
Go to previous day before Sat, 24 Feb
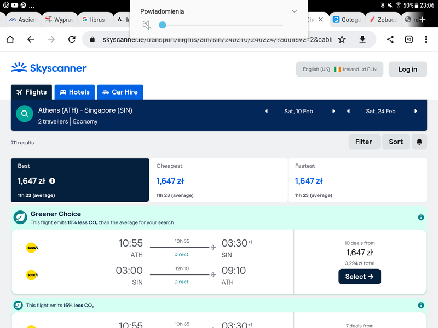coord(348,112)
